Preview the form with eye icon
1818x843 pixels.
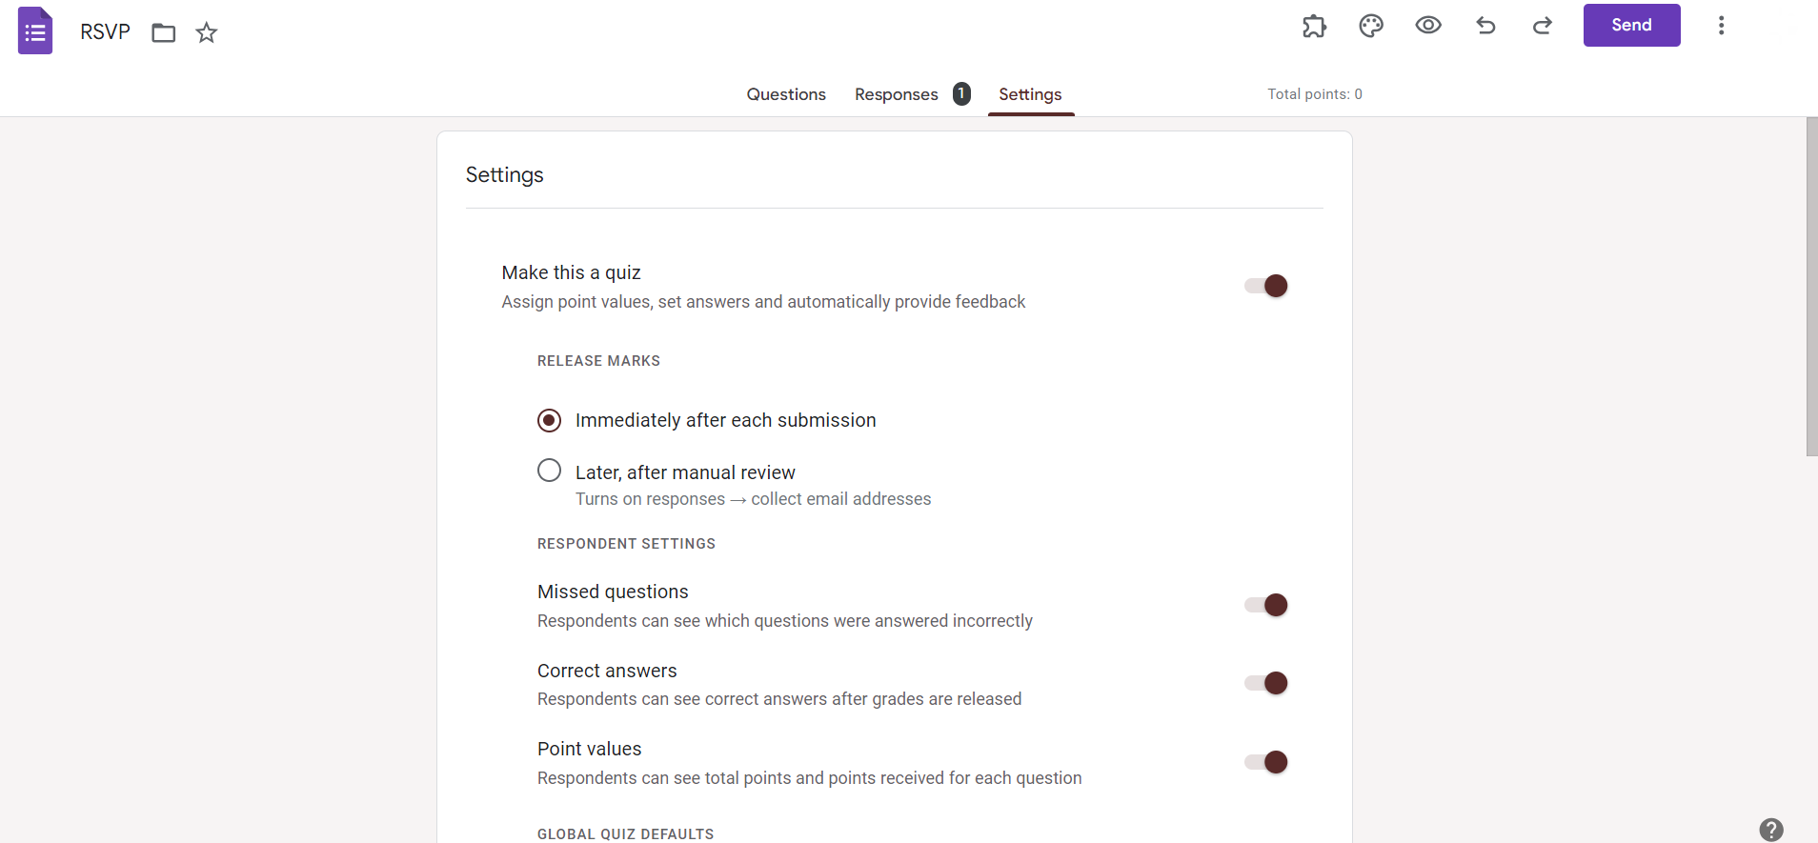point(1427,26)
